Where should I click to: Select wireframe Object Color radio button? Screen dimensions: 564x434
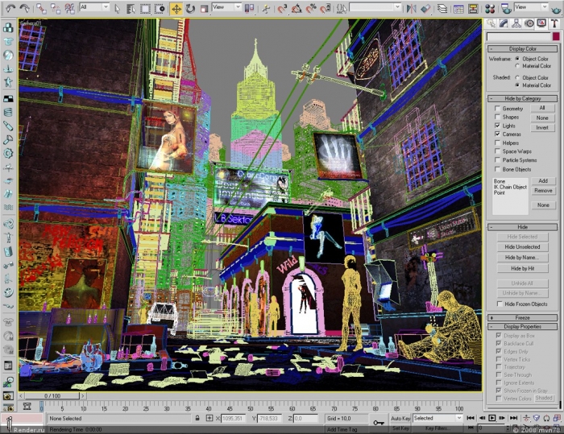coord(517,58)
